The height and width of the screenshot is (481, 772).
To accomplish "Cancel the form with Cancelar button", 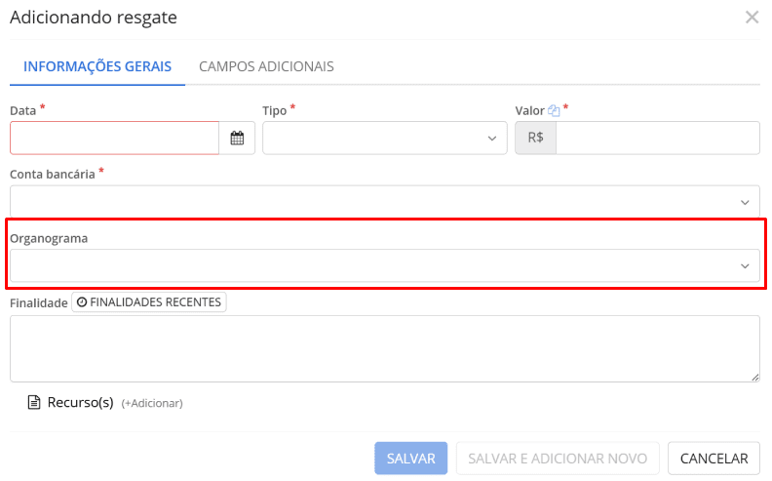I will (714, 459).
